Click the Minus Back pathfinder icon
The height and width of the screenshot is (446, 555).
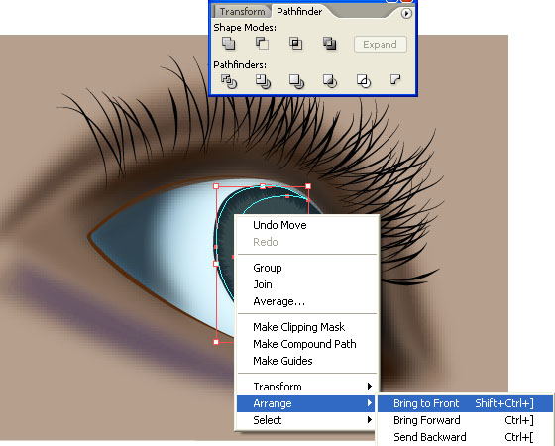click(x=395, y=79)
